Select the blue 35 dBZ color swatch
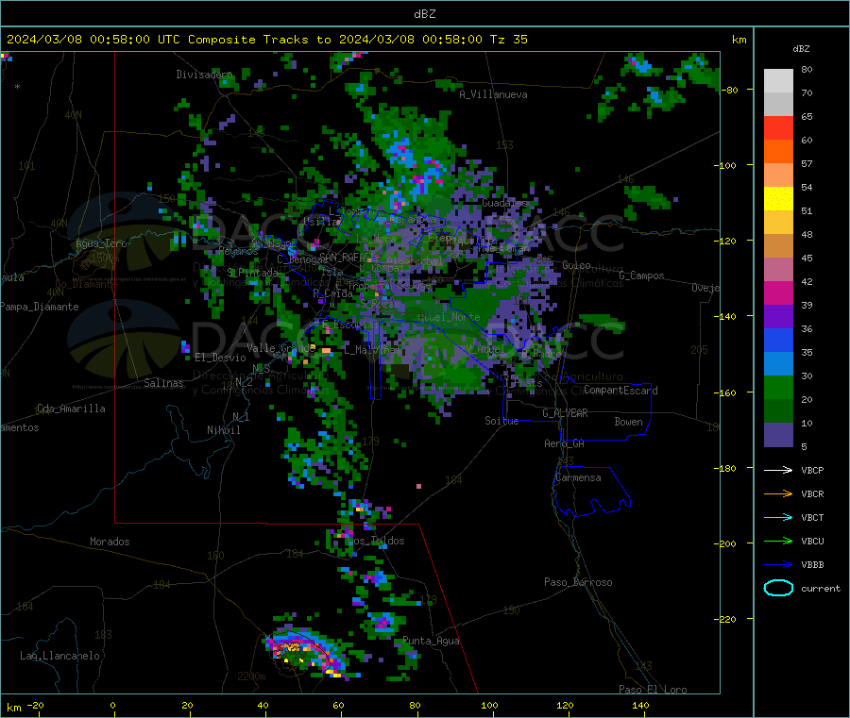 click(x=778, y=340)
